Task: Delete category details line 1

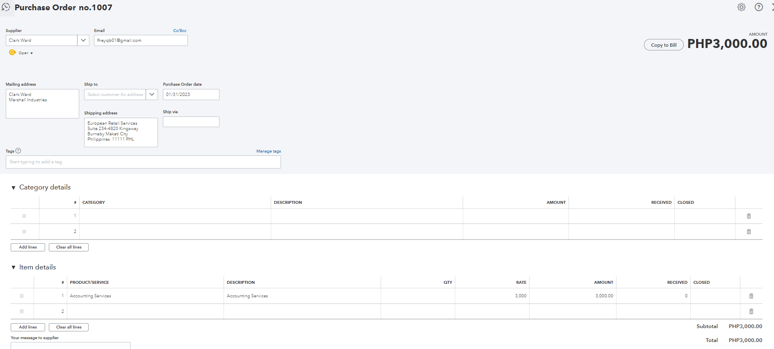Action: (x=749, y=216)
